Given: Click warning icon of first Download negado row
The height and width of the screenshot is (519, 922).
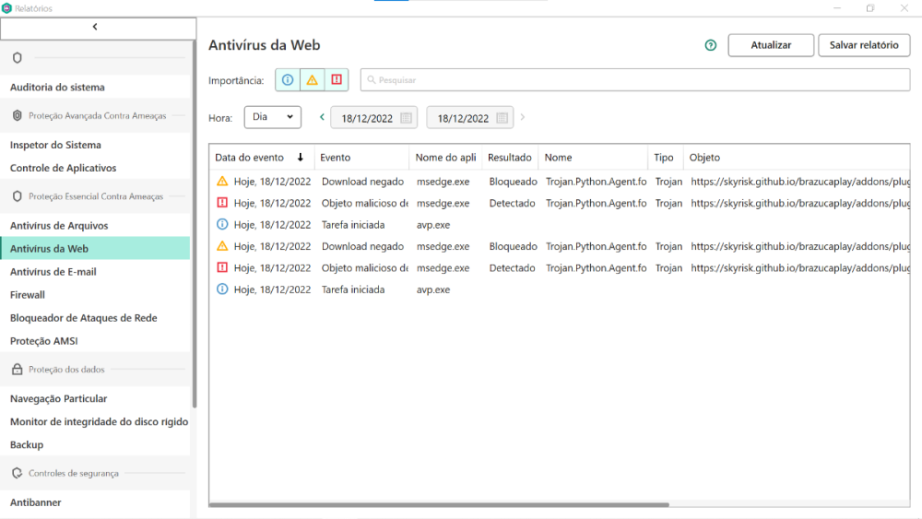Looking at the screenshot, I should (222, 181).
